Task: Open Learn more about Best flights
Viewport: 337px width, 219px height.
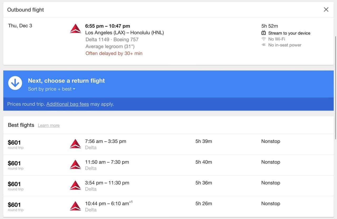Action: (49, 125)
